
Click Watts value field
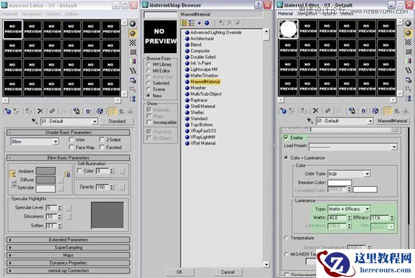point(337,218)
